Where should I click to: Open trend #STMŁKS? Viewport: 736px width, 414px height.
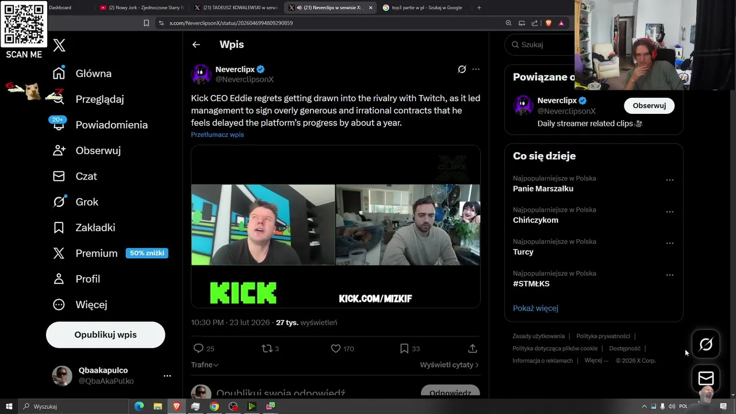click(x=531, y=283)
